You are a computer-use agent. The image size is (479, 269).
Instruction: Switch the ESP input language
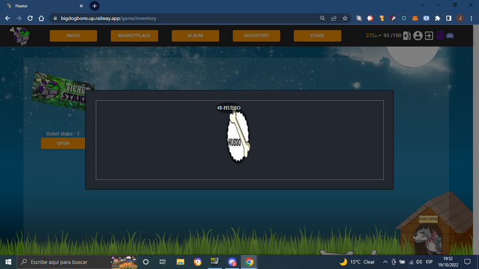click(x=429, y=262)
